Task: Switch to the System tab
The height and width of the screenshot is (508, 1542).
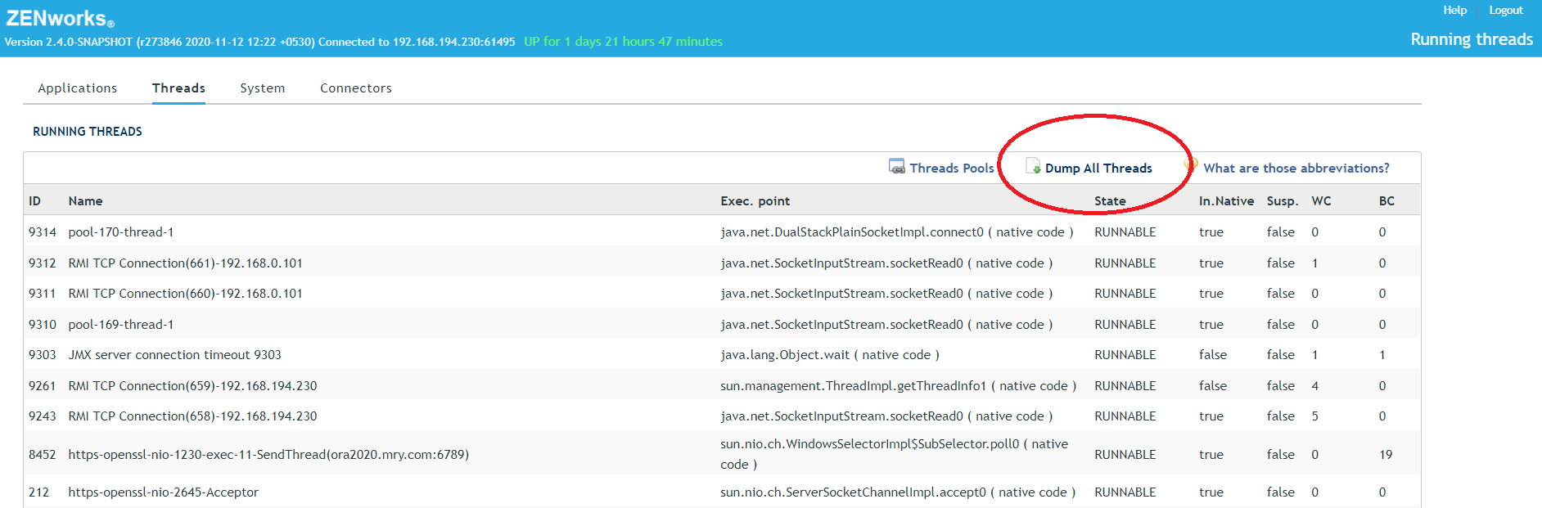Action: pos(263,88)
